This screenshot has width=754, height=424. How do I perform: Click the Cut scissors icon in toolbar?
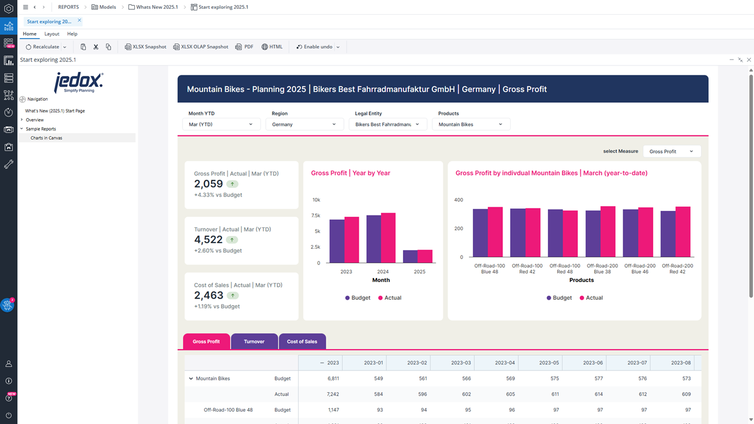point(96,47)
